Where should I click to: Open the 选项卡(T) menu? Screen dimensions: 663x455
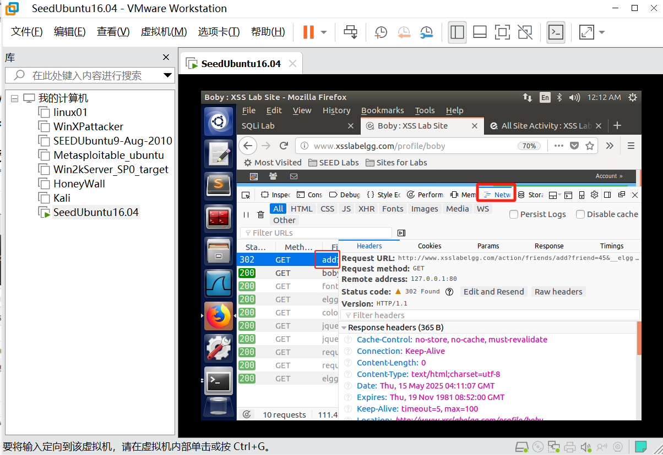click(219, 32)
